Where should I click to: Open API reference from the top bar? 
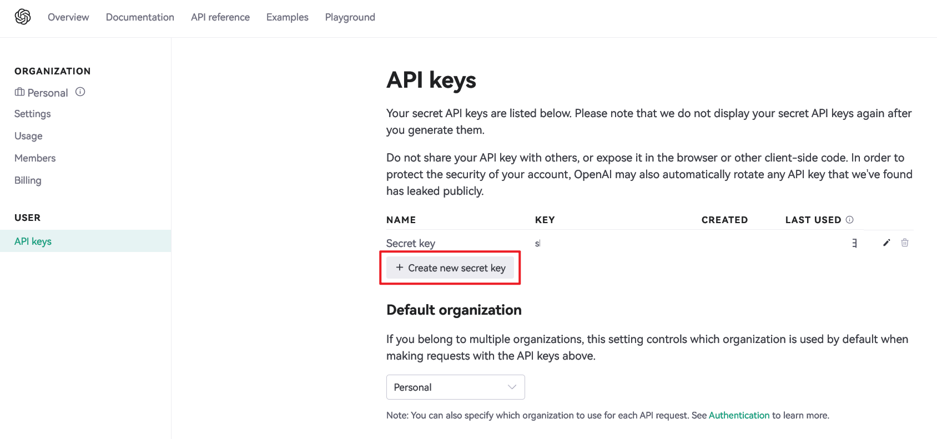(x=220, y=17)
